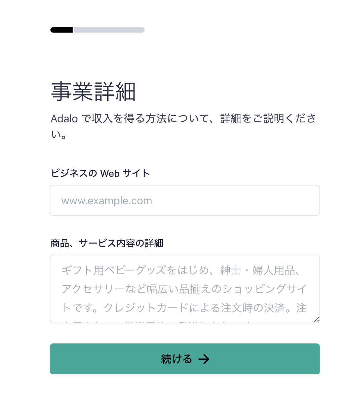
Task: Click the black completed progress segment
Action: [62, 30]
